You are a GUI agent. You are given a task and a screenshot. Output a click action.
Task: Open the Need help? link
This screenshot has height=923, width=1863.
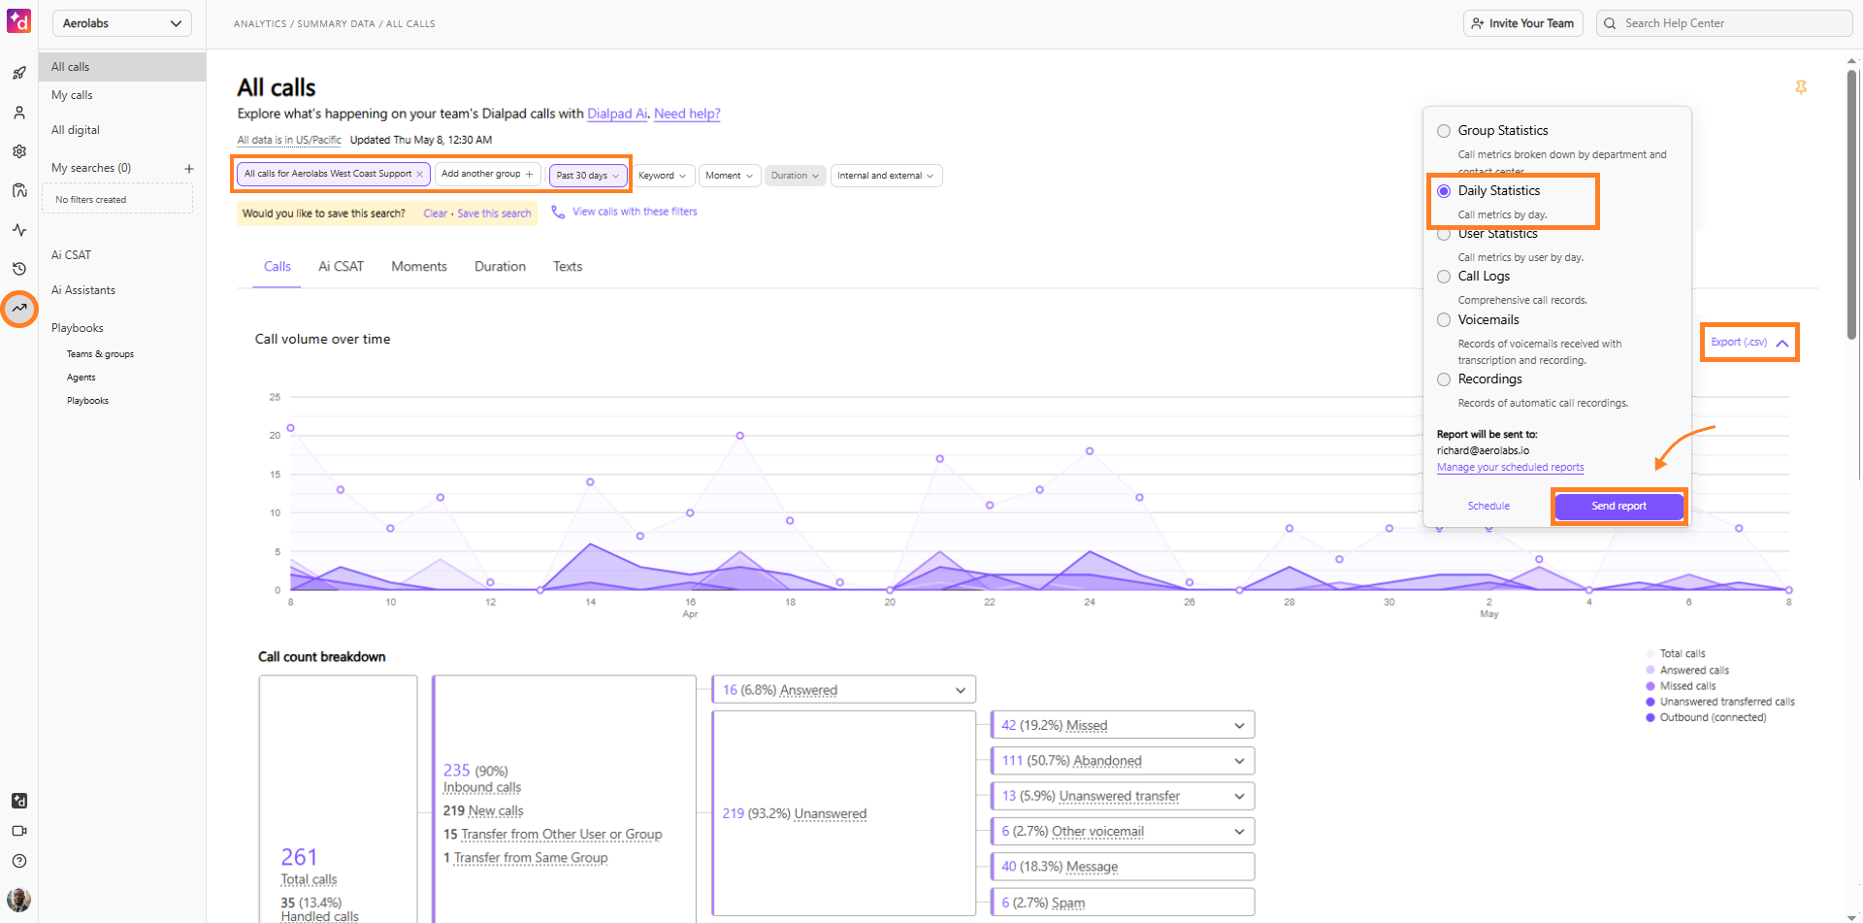coord(687,114)
